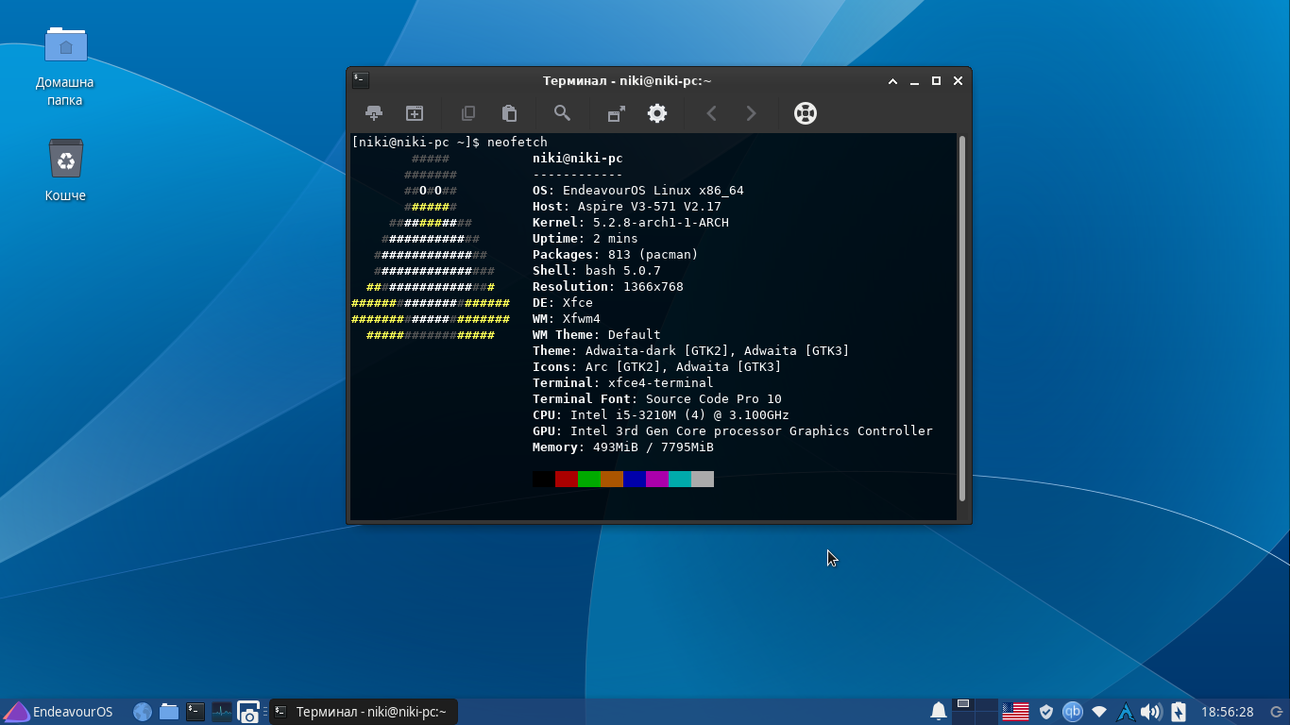Go to previous terminal tab
The image size is (1290, 725).
point(711,113)
